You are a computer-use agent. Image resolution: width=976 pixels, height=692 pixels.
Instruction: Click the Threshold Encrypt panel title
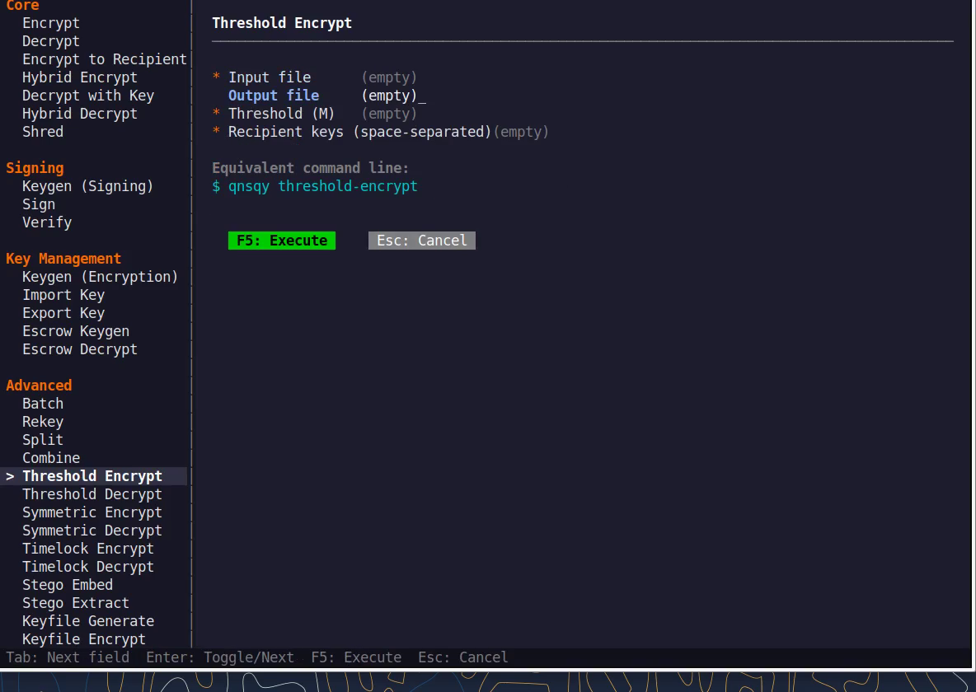point(282,23)
